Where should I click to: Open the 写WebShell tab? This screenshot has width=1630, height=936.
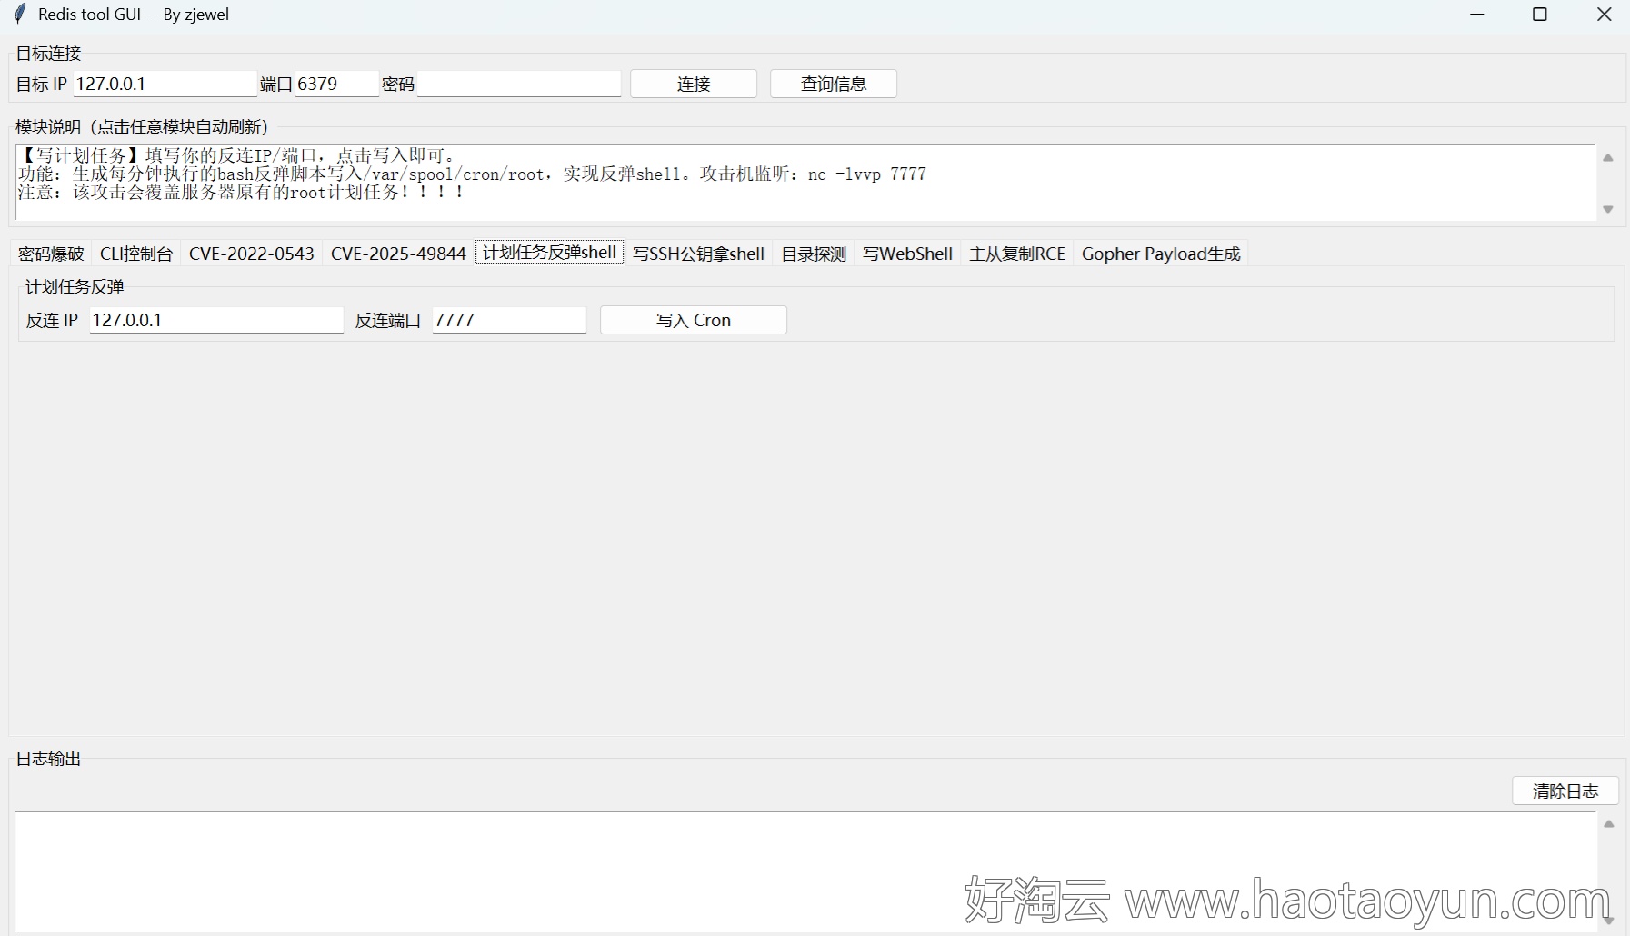tap(907, 254)
